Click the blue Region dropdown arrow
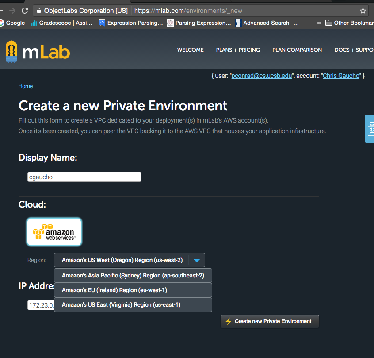Viewport: 374px width, 358px height. [197, 260]
